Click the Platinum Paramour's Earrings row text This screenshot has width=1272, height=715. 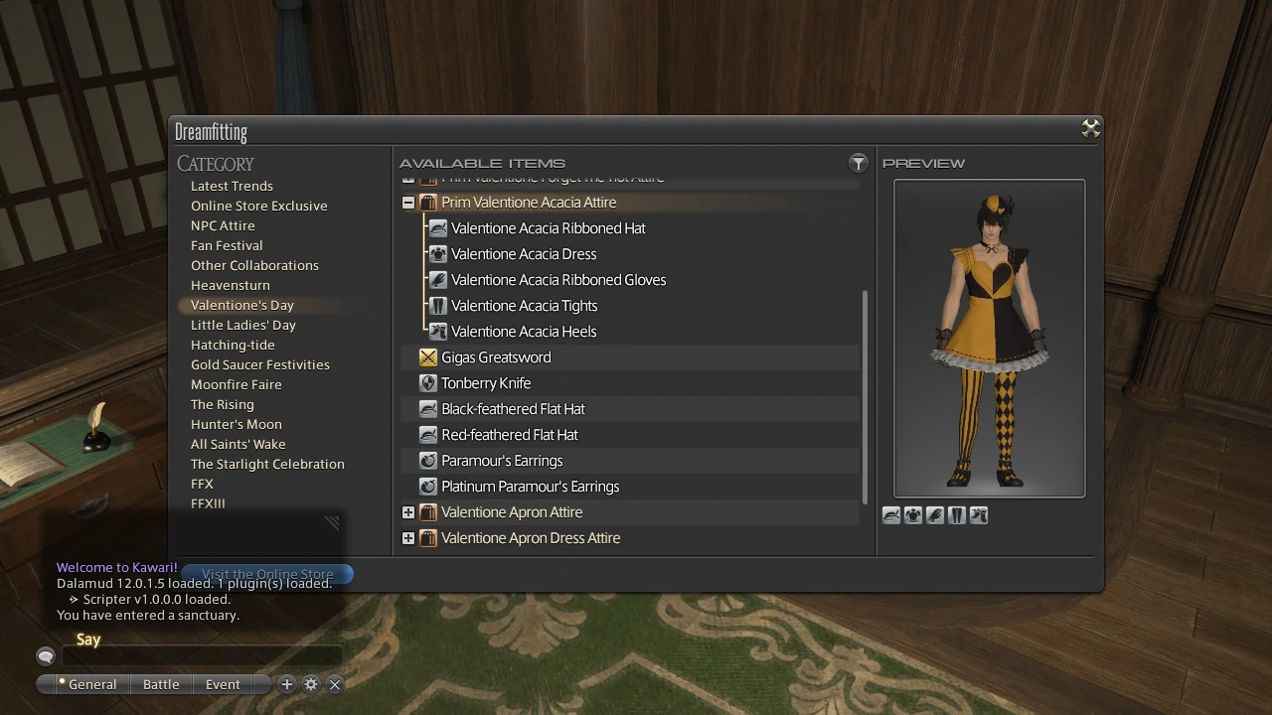531,487
